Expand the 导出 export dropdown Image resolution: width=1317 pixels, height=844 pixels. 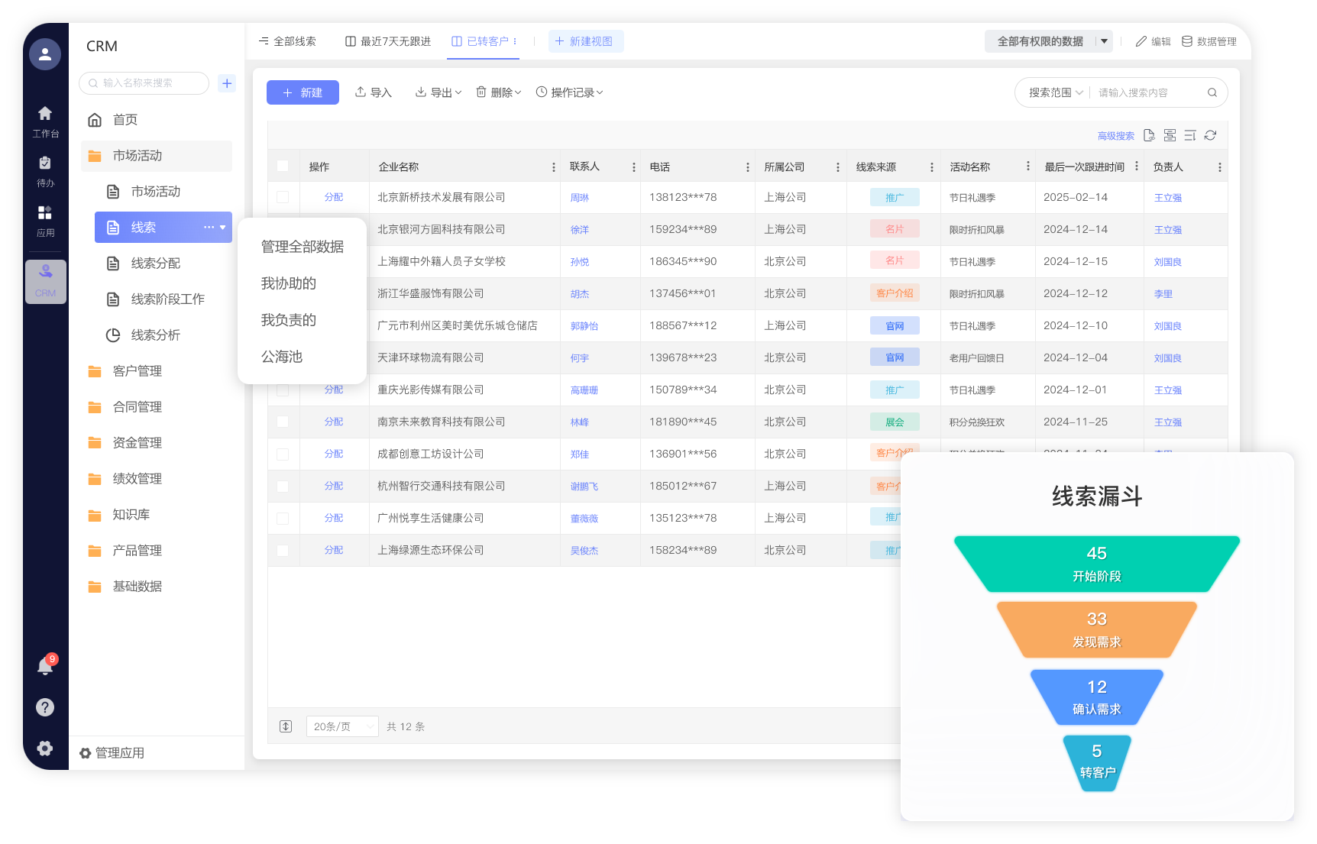pyautogui.click(x=438, y=92)
